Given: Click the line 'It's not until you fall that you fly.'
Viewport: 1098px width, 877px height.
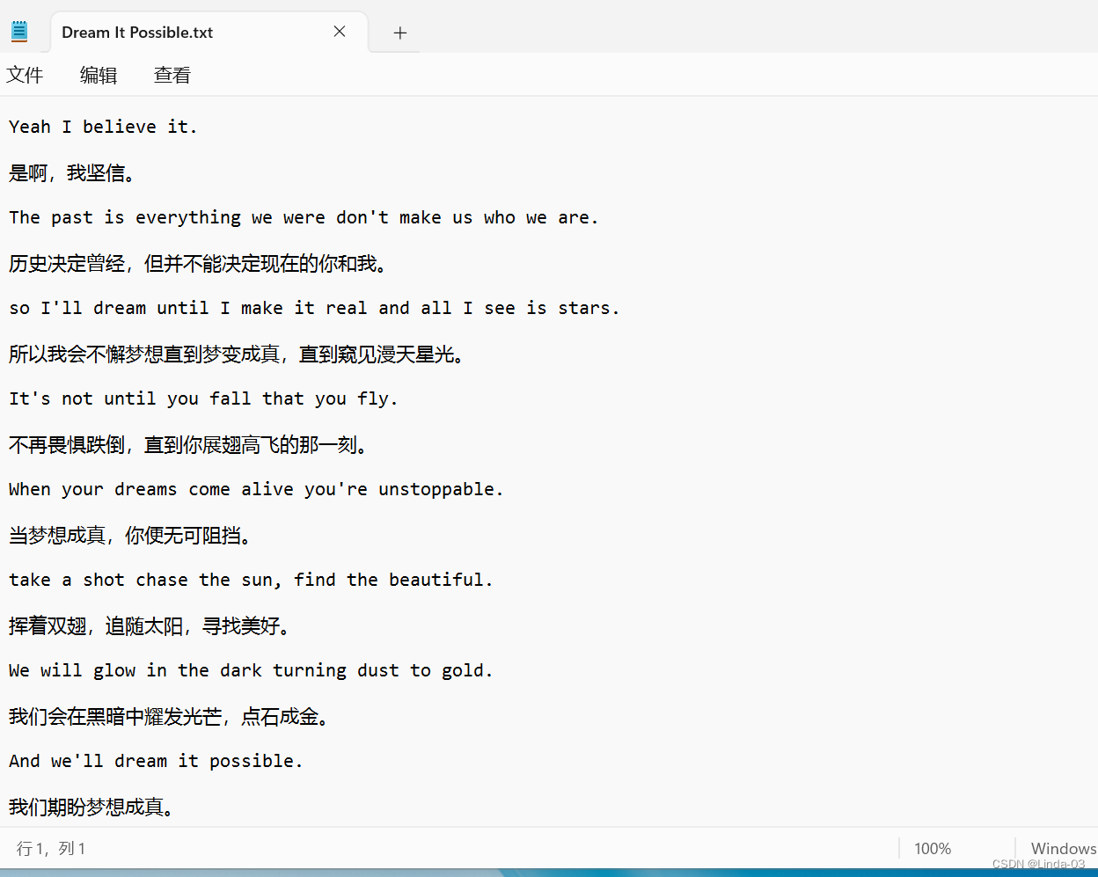Looking at the screenshot, I should point(203,398).
